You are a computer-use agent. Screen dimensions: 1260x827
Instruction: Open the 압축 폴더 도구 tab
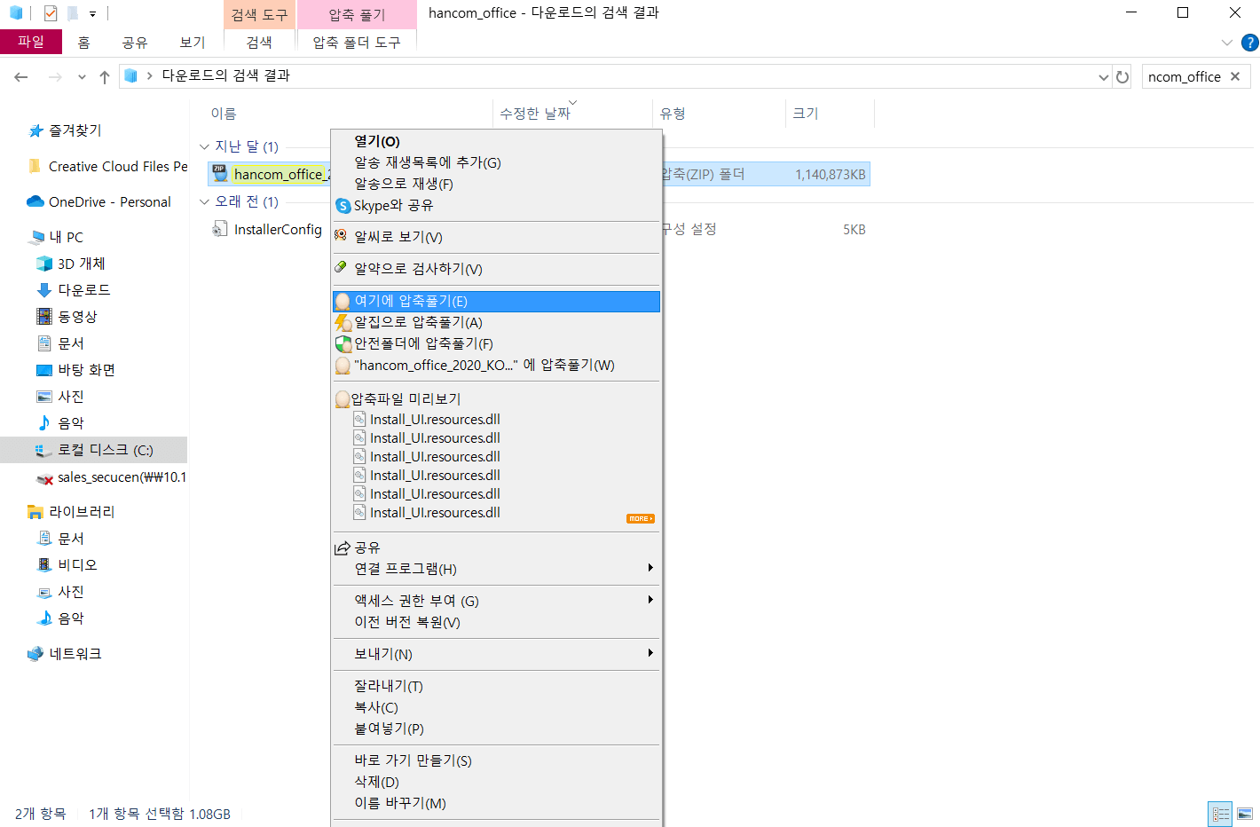[x=357, y=42]
